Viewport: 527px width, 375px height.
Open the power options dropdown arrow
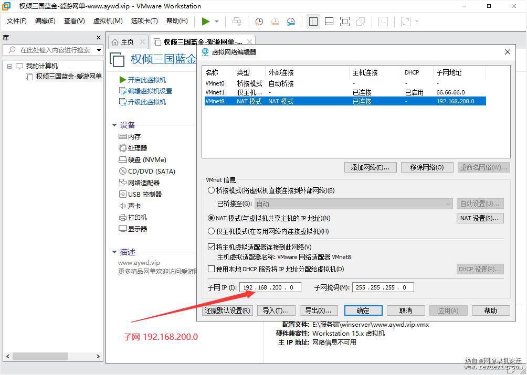217,22
